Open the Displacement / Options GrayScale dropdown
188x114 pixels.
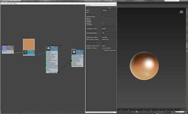click(109, 37)
